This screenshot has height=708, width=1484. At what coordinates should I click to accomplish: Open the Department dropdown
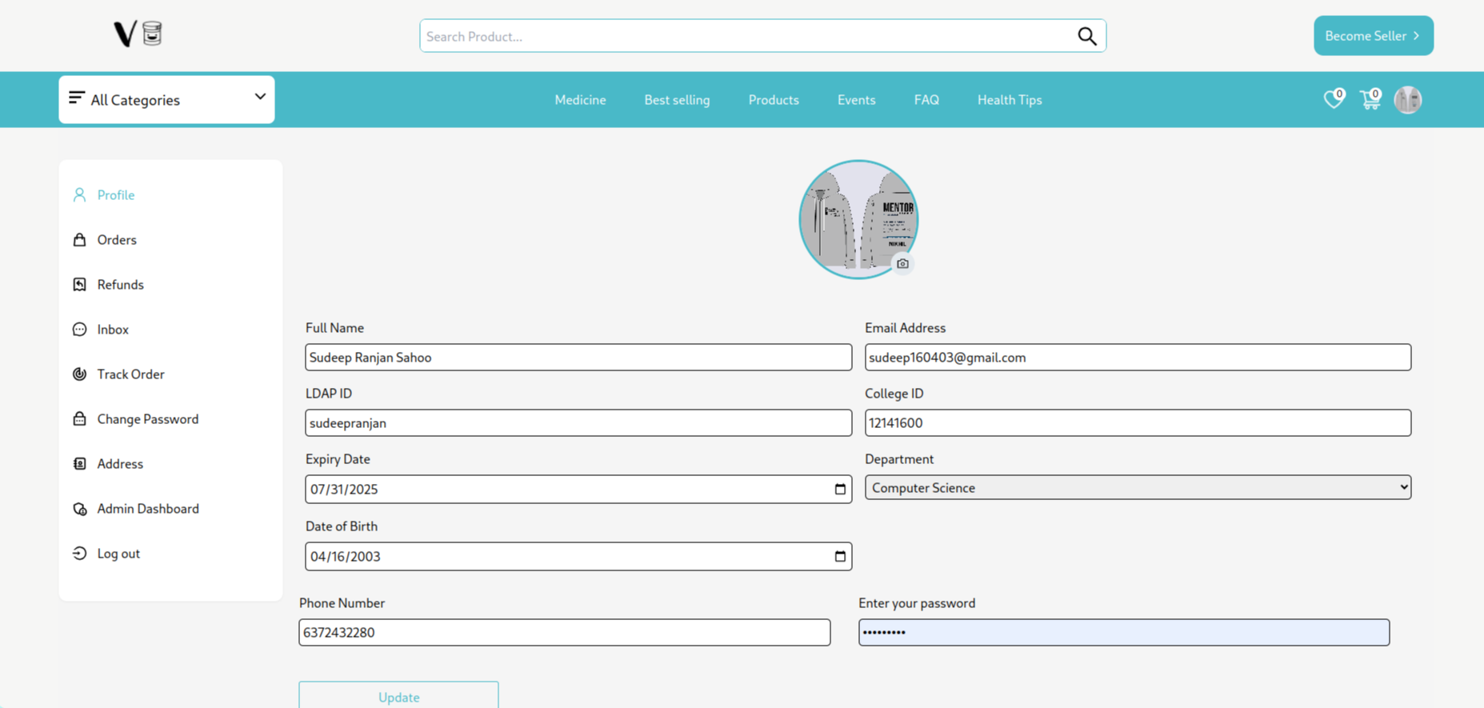click(x=1137, y=487)
